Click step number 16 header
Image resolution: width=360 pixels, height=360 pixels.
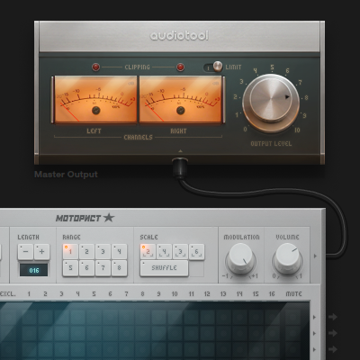tap(272, 293)
